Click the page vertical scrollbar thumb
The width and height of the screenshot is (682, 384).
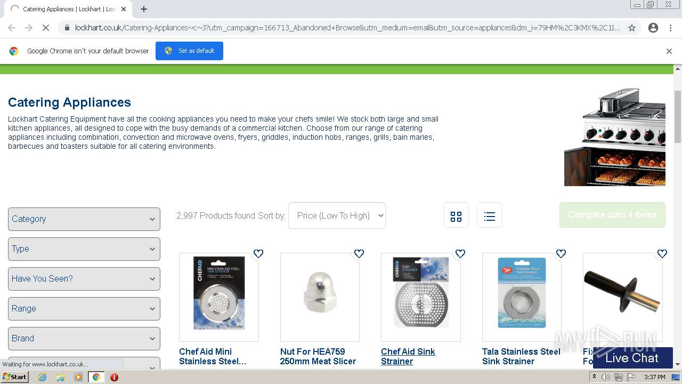pos(678,116)
